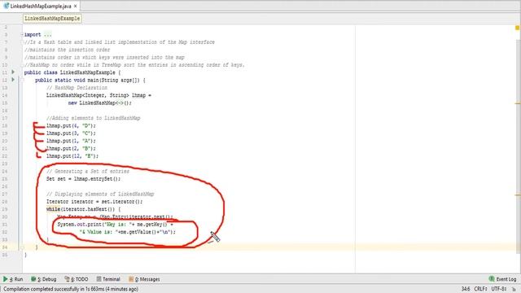521x293 pixels.
Task: Click the Iterator iterator = set.iterator() line
Action: [94, 202]
